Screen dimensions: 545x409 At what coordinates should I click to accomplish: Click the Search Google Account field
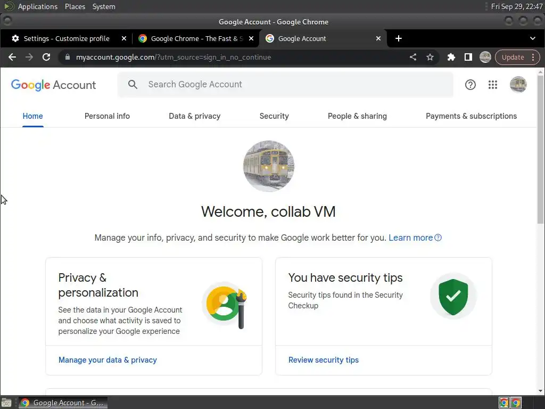[x=285, y=85]
